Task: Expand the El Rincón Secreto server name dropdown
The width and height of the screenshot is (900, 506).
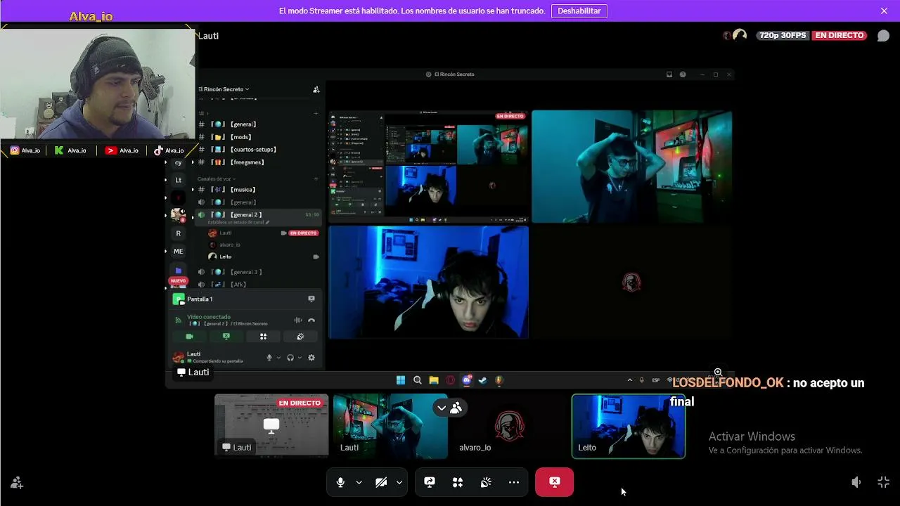Action: 224,89
